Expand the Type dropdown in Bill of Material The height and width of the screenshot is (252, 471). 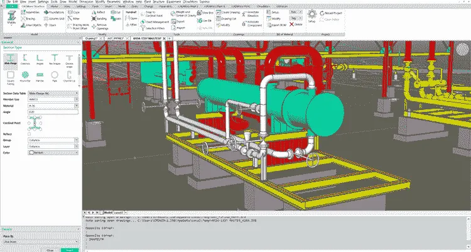[x=296, y=13]
